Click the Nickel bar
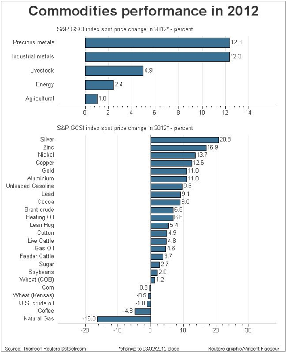This screenshot has width=287, height=353. click(173, 155)
